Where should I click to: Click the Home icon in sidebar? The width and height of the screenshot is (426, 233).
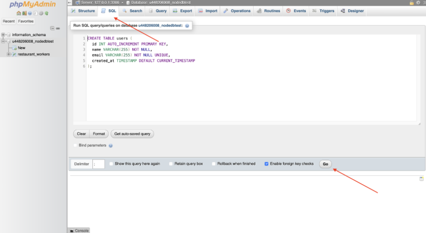18,13
